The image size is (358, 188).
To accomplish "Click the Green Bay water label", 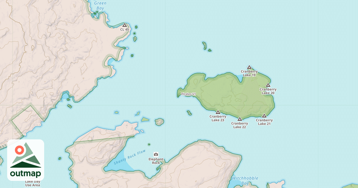I will click(100, 6).
